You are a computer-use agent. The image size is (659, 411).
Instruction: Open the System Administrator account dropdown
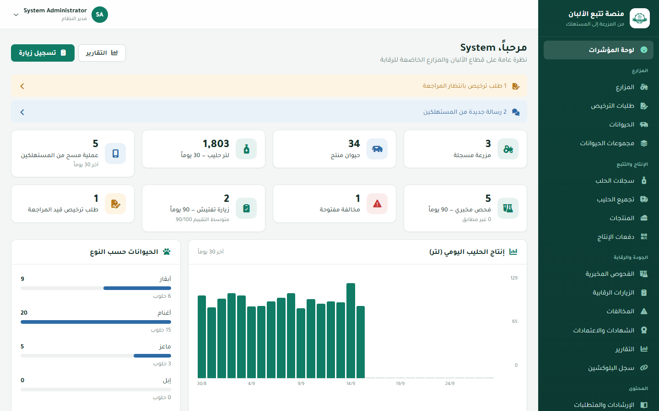click(x=59, y=15)
